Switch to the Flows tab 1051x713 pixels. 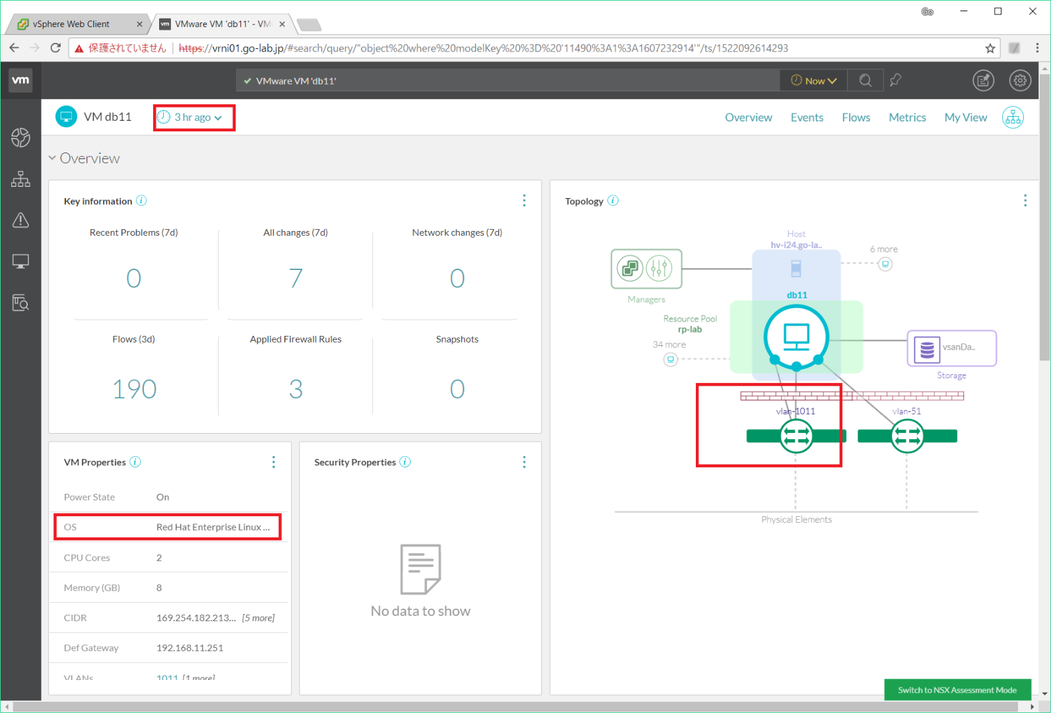pos(856,118)
